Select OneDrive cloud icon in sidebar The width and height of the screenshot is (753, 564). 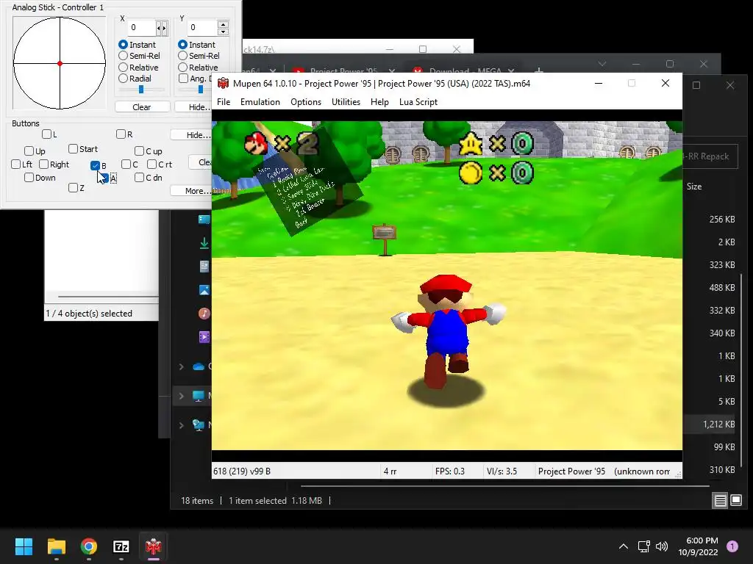(x=199, y=367)
